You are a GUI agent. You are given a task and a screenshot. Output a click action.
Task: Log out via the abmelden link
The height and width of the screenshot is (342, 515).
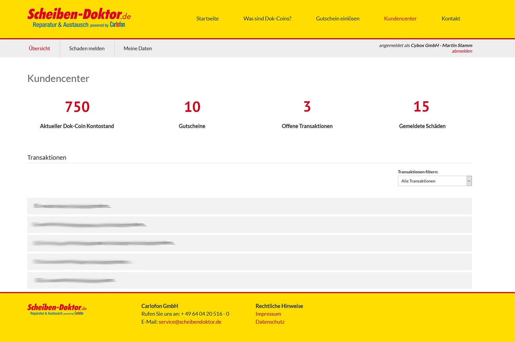(x=462, y=51)
